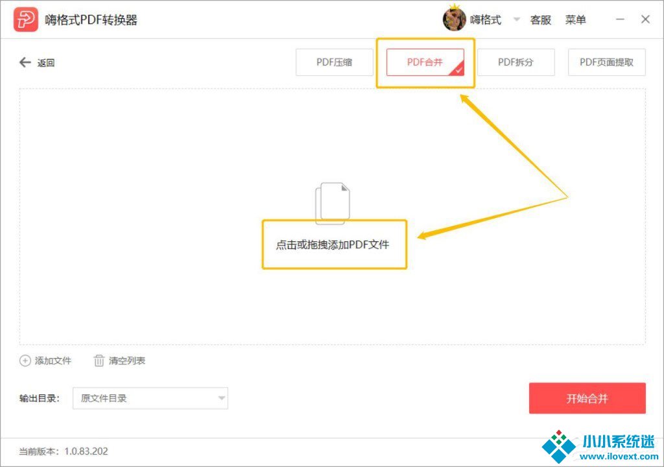Image resolution: width=664 pixels, height=467 pixels.
Task: Open the 输出目录 原文件目录 dropdown
Action: pos(150,398)
